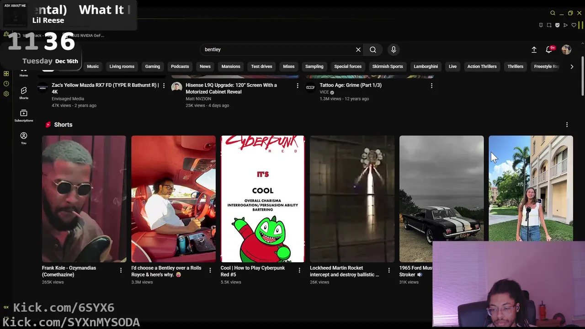Click the red Shorts logo beside the Shorts heading
Screen dimensions: 585x329
(48, 124)
